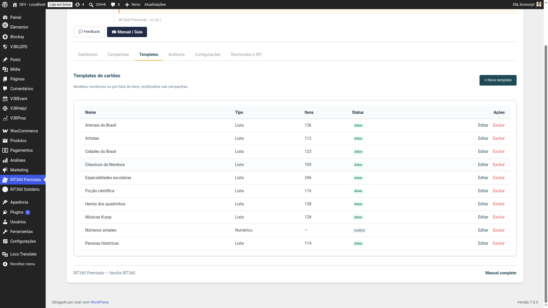This screenshot has height=308, width=548.
Task: Follow the WordPress footer link
Action: point(99,302)
